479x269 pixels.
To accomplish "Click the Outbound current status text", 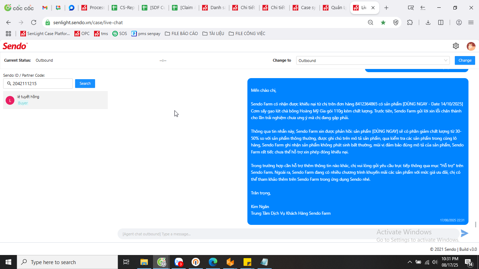I will [x=44, y=60].
